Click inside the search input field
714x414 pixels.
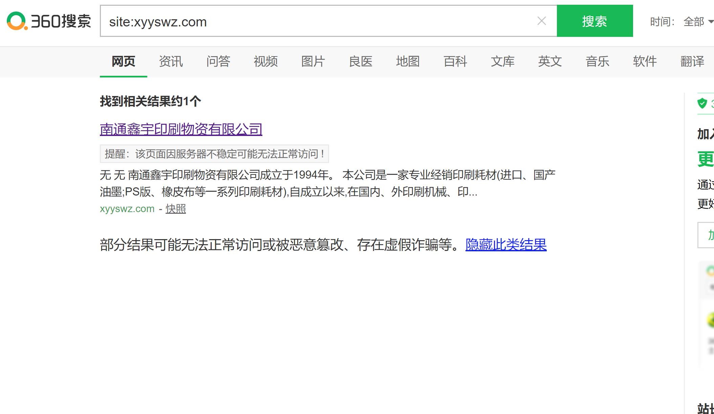click(x=305, y=21)
